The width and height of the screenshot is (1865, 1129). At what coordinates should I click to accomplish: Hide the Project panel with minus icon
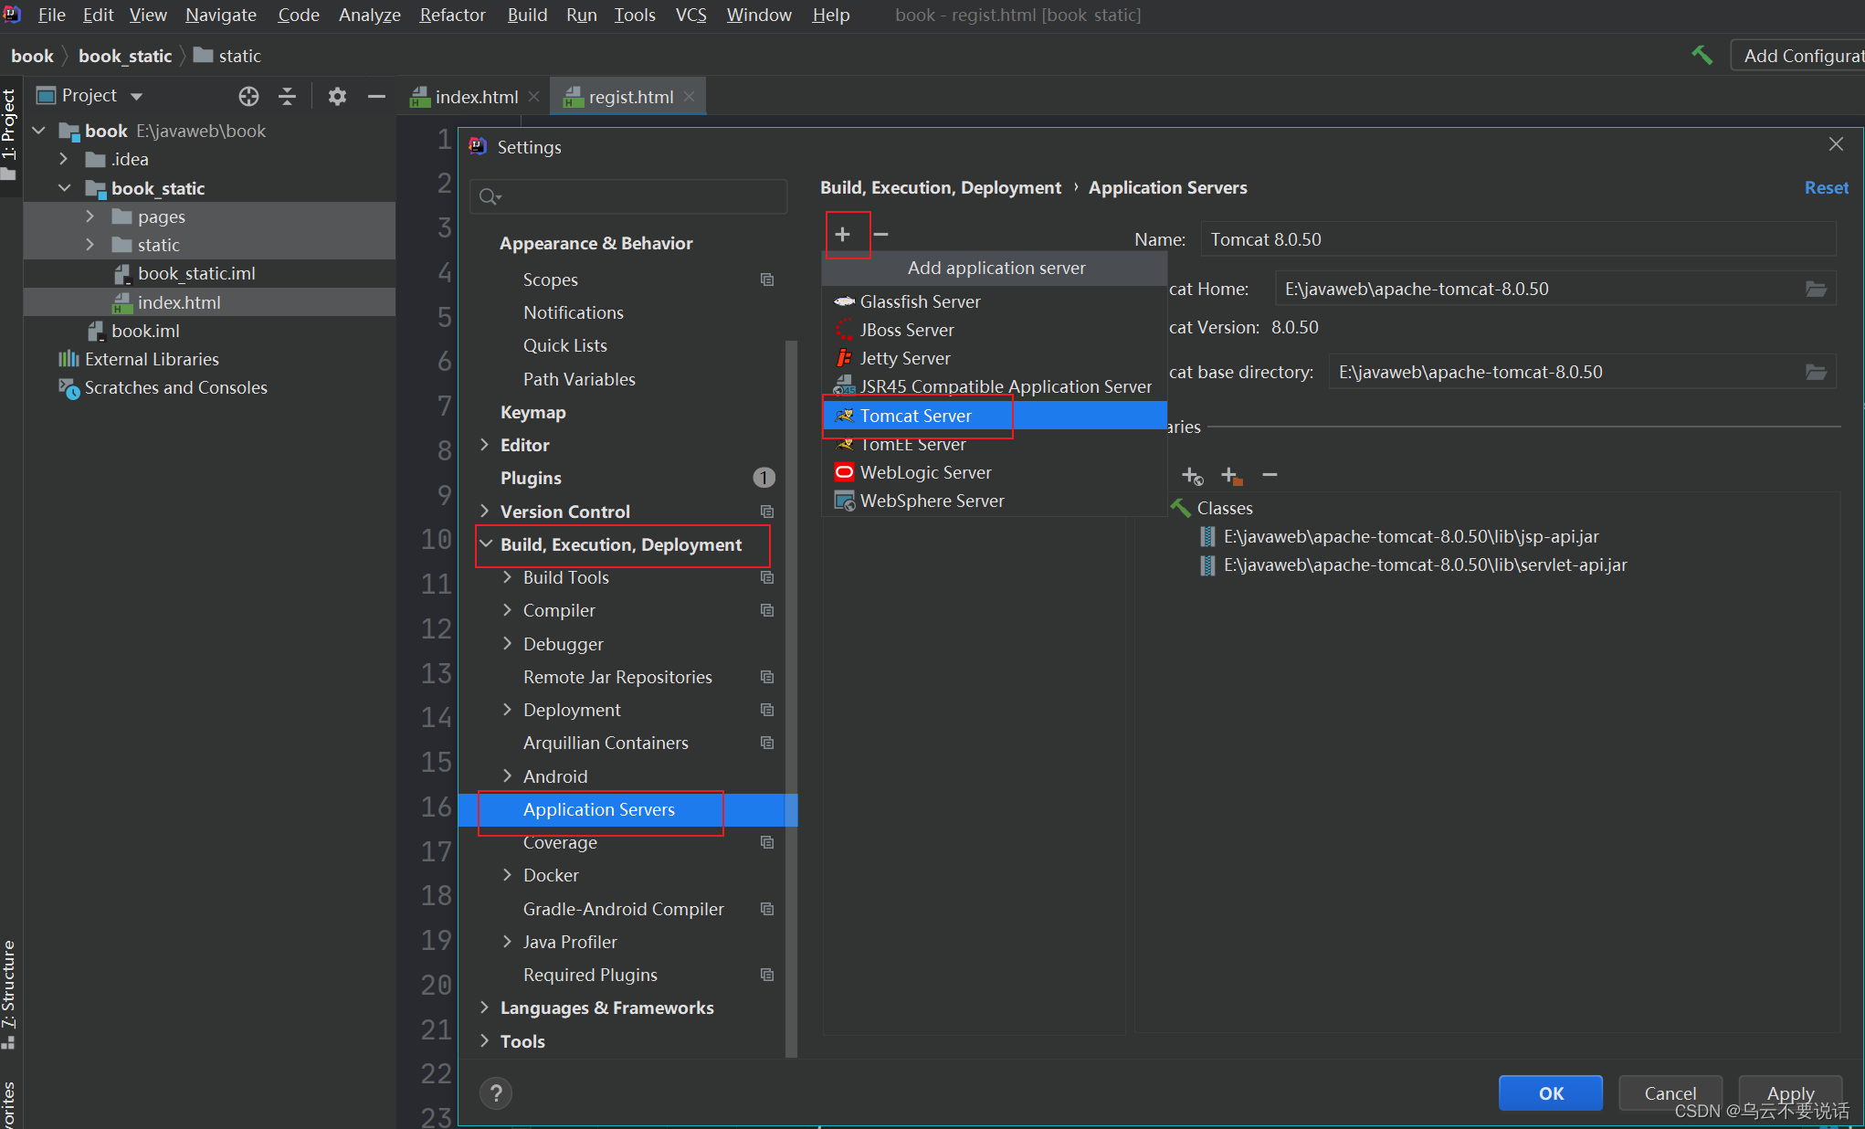click(x=375, y=96)
